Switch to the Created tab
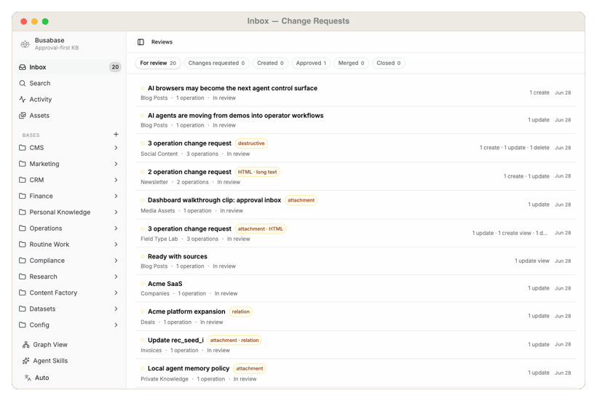597x401 pixels. coord(270,63)
